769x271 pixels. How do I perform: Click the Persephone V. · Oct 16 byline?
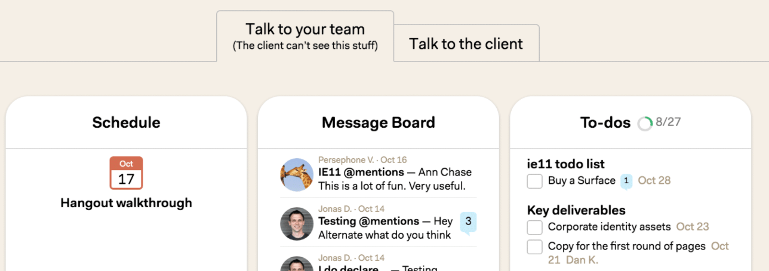(x=362, y=160)
